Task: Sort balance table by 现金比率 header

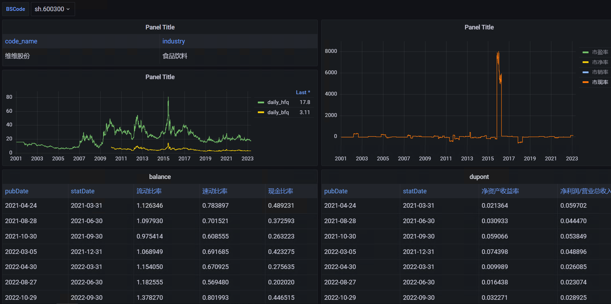Action: pos(281,191)
